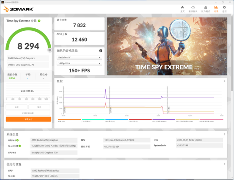The height and width of the screenshot is (180, 234).
Task: Click the score distribution chart area
Action: (x=28, y=91)
